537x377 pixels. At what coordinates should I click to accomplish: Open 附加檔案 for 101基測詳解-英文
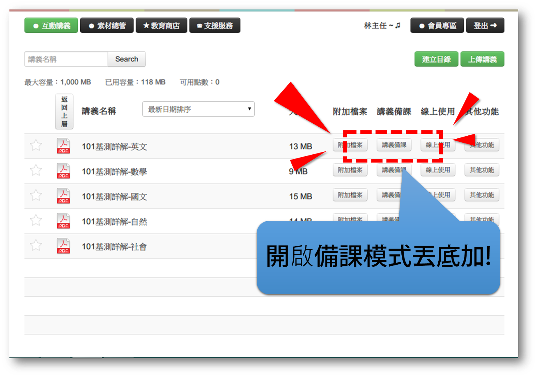coord(350,145)
